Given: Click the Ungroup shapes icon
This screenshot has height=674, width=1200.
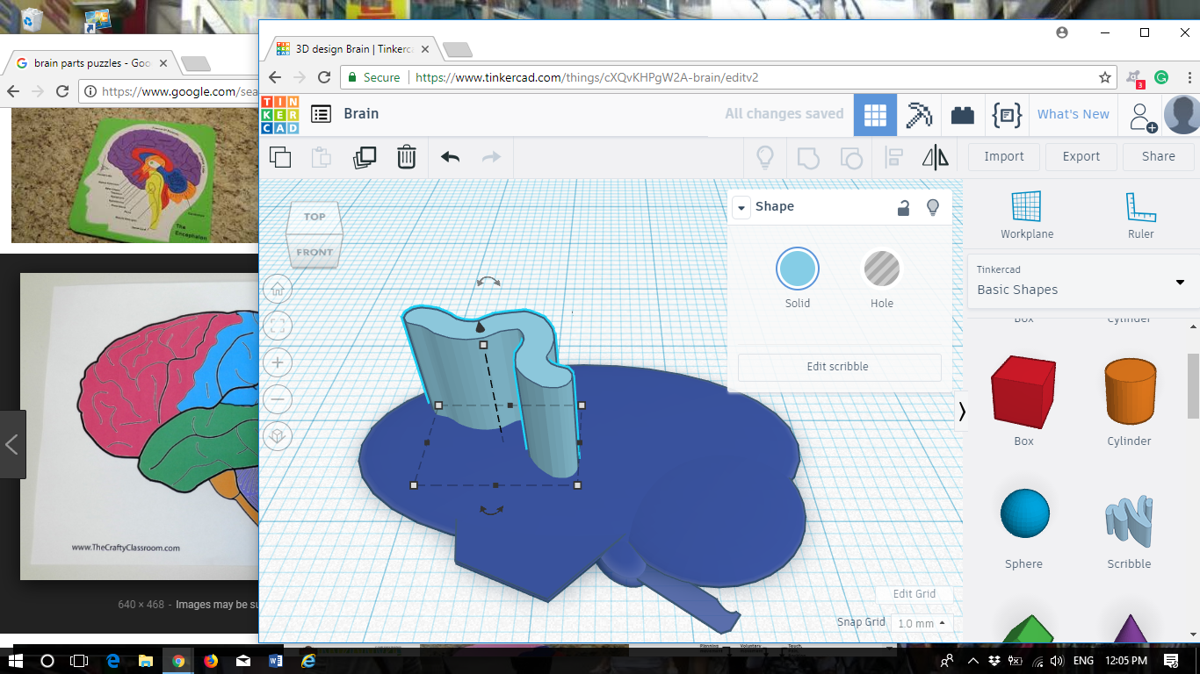Looking at the screenshot, I should (x=850, y=157).
